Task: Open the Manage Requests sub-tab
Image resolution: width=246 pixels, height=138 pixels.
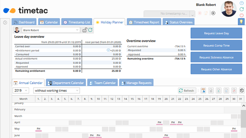Action: (136, 83)
